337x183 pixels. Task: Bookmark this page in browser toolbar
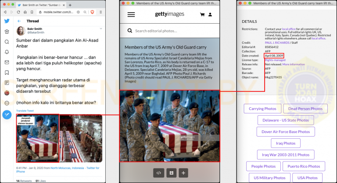(x=32, y=12)
